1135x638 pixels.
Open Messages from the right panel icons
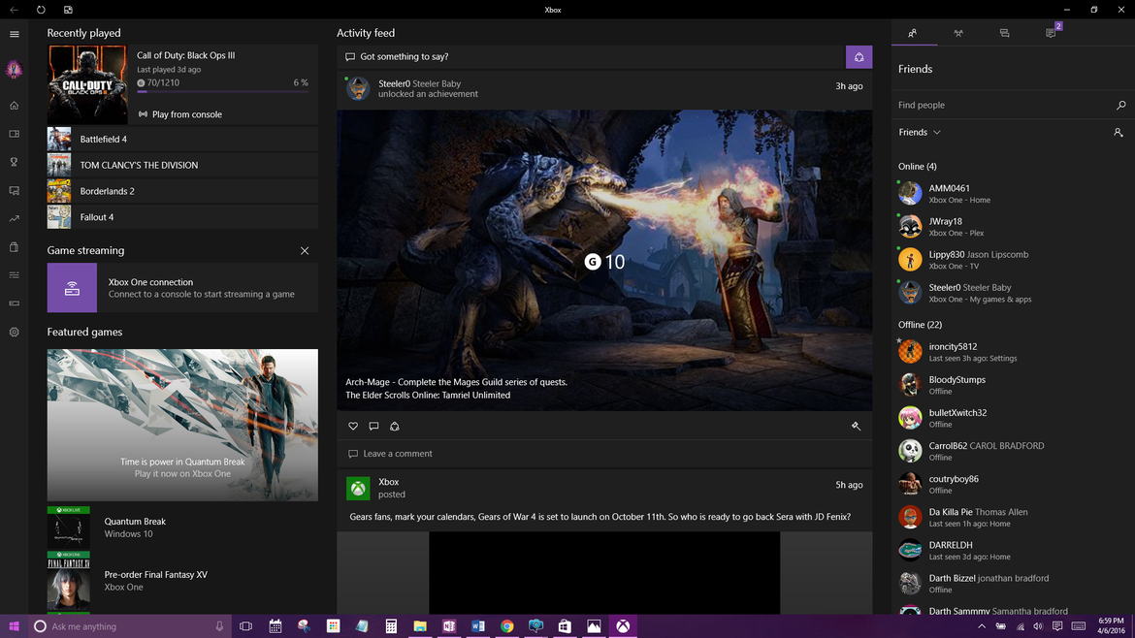coord(1004,32)
